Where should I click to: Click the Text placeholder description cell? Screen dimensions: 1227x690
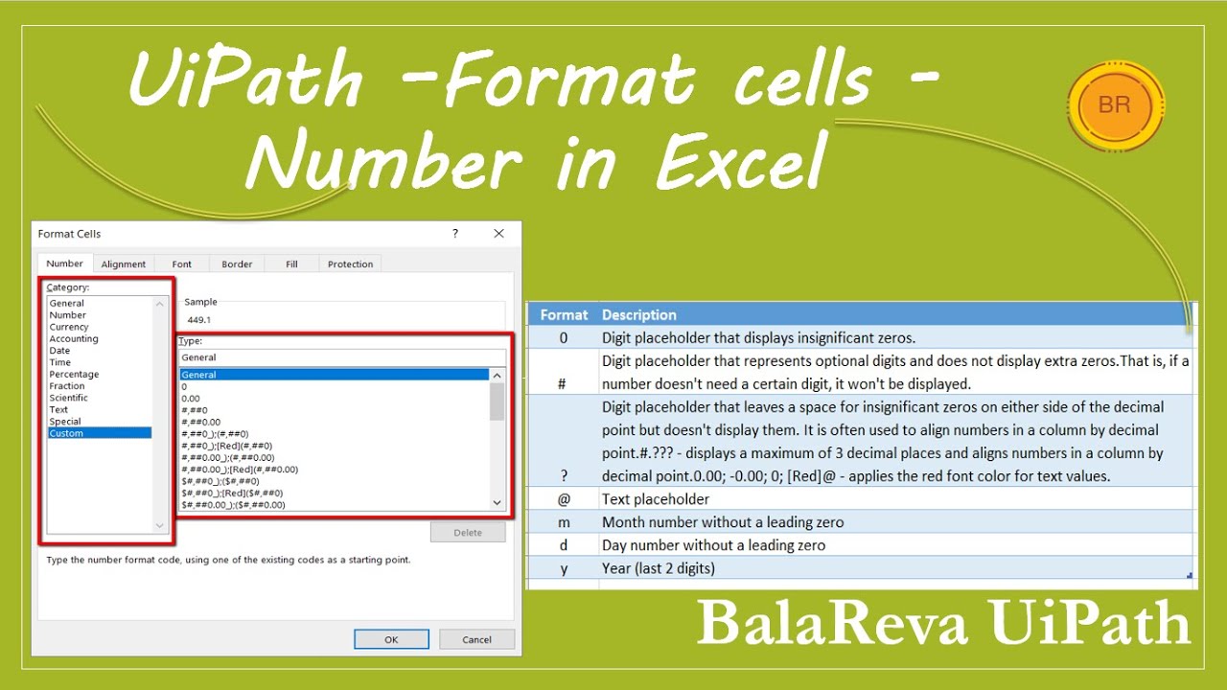896,498
